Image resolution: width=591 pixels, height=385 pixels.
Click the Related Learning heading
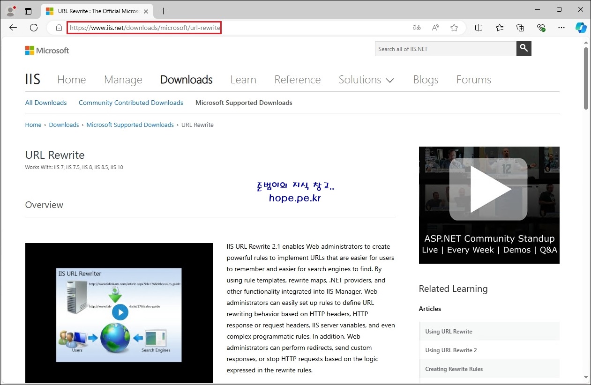pos(453,289)
